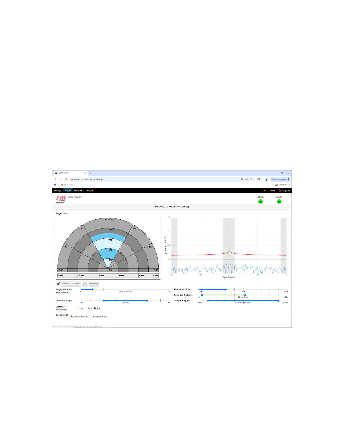Click the Detection Angle left handle

point(103,301)
